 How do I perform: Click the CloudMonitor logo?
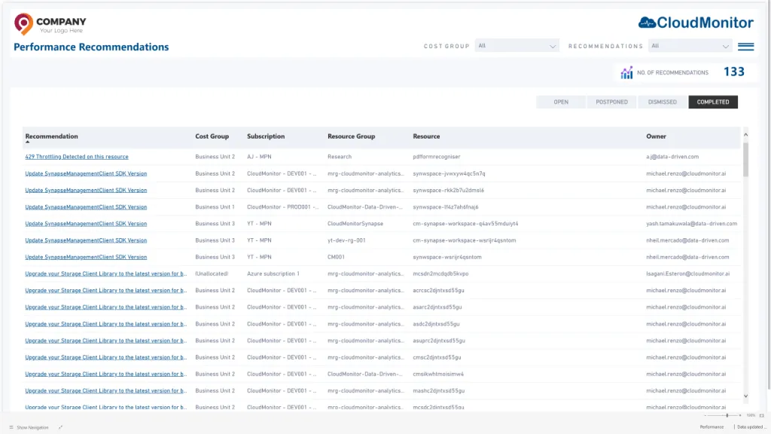(x=696, y=22)
